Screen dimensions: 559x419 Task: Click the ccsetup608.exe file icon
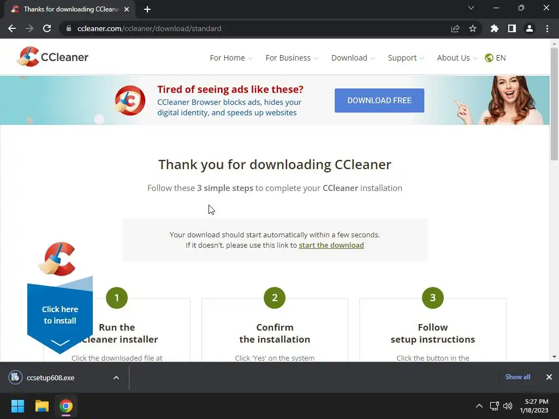click(15, 378)
